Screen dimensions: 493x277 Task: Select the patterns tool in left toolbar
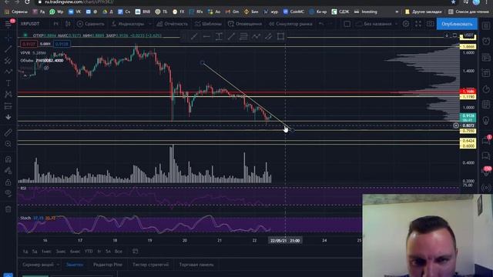pos(8,95)
